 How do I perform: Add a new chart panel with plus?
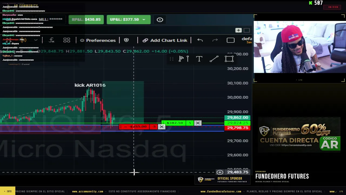(x=238, y=30)
